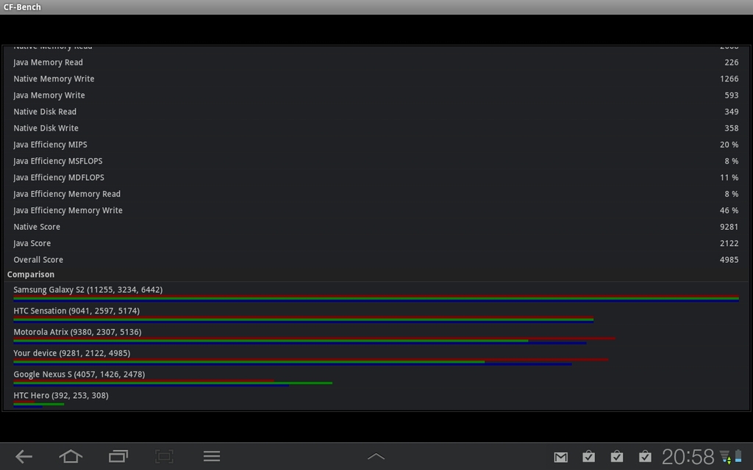Tap the signal strength indicator icon
753x470 pixels.
pos(724,456)
